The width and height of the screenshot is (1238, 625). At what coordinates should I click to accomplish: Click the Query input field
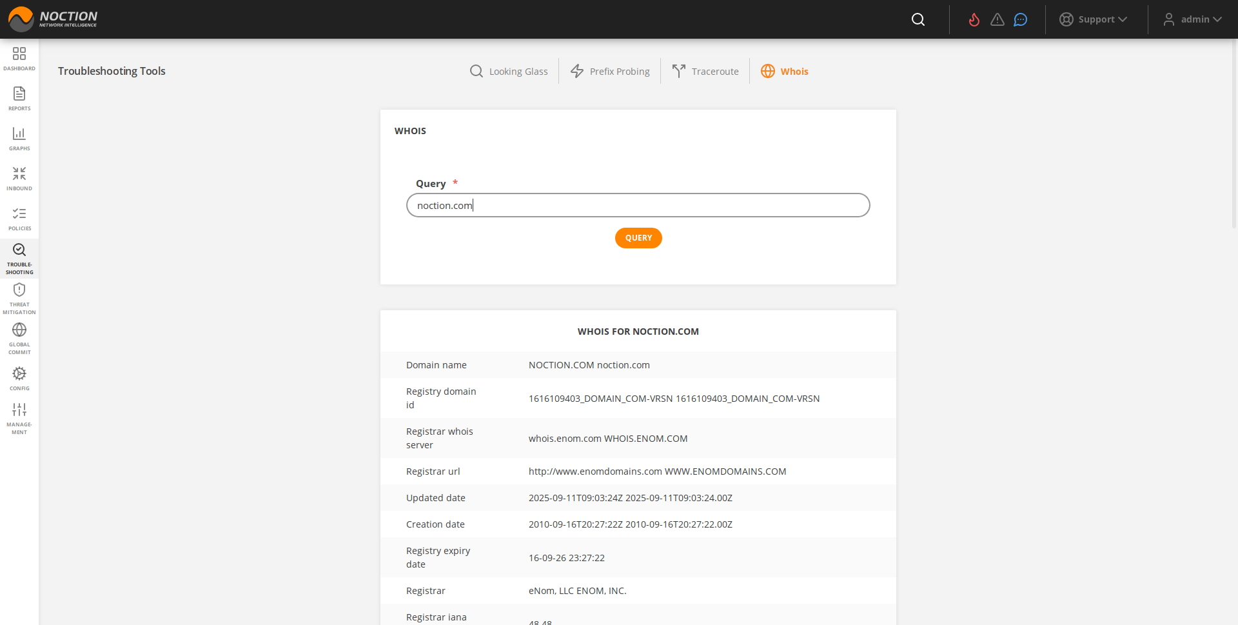[638, 205]
